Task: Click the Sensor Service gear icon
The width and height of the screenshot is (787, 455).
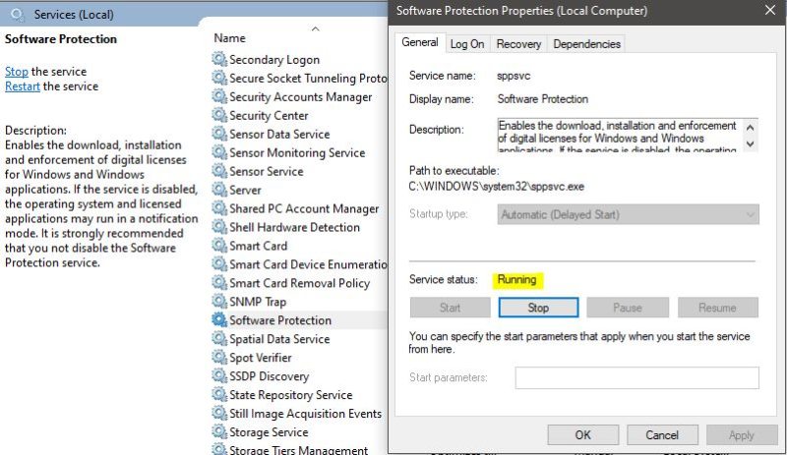Action: (x=219, y=171)
